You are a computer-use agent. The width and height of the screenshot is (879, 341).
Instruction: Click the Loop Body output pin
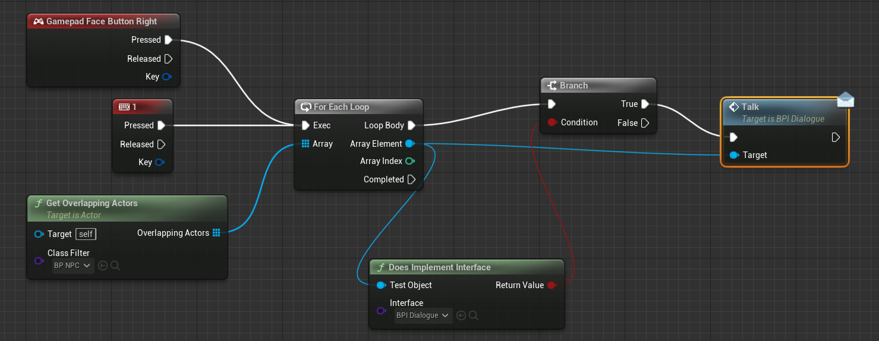[412, 125]
